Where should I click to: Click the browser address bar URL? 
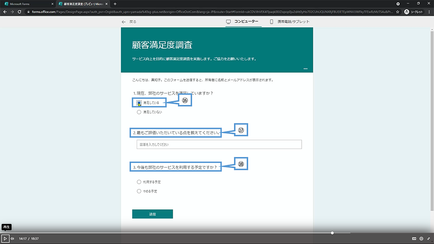[212, 12]
